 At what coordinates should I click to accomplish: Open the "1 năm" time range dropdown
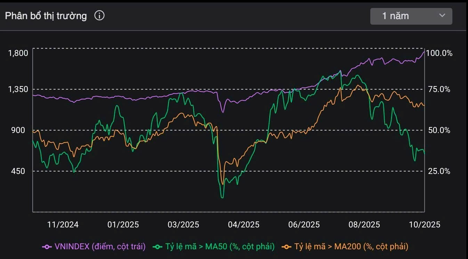coord(411,16)
